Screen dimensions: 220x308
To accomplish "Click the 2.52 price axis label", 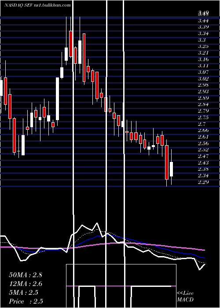I will (203, 150).
